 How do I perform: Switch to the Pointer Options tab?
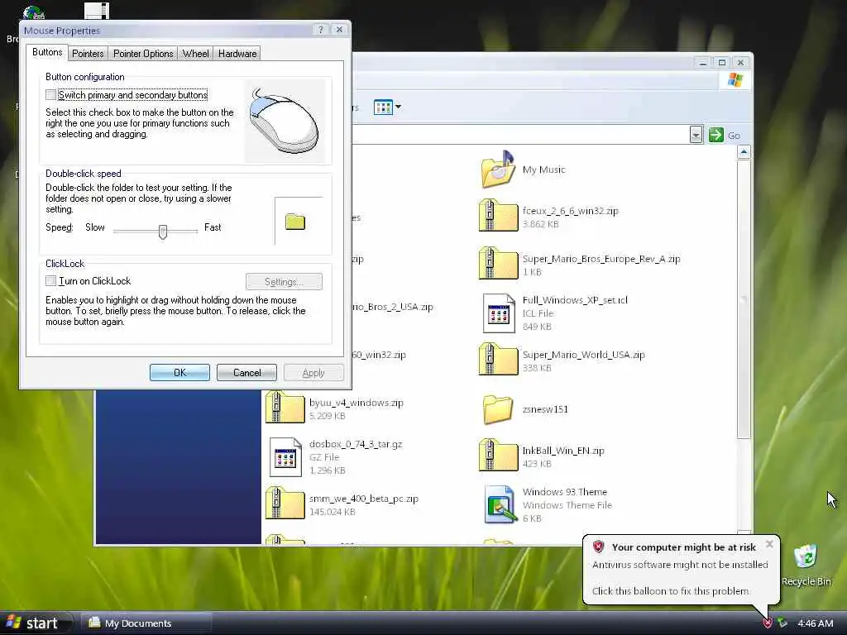pyautogui.click(x=143, y=54)
